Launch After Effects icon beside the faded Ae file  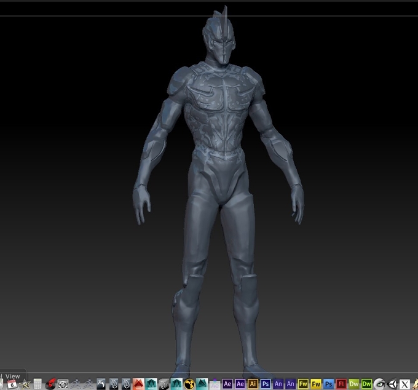(x=227, y=384)
